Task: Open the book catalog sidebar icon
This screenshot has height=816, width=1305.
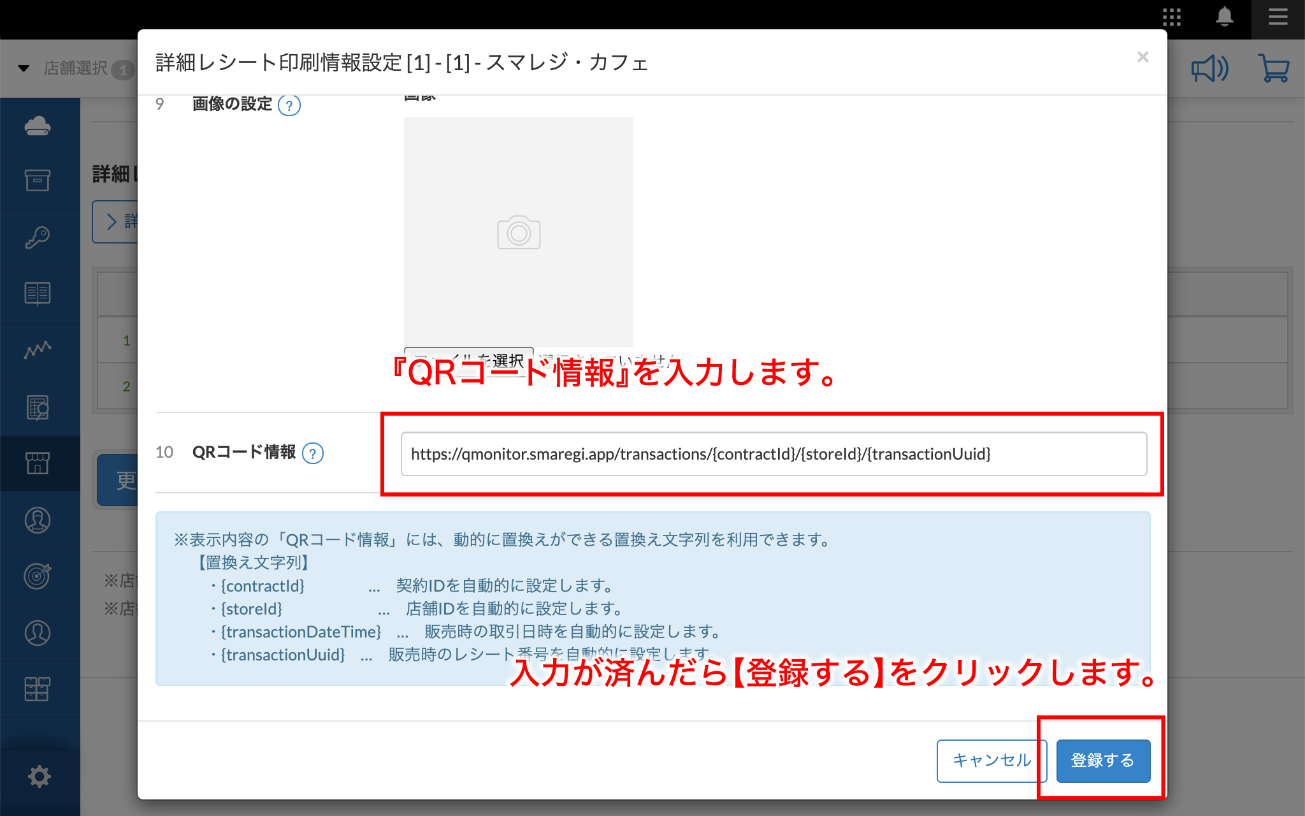Action: tap(38, 293)
